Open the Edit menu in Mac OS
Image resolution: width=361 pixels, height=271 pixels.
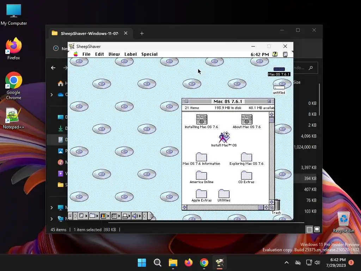coord(99,54)
